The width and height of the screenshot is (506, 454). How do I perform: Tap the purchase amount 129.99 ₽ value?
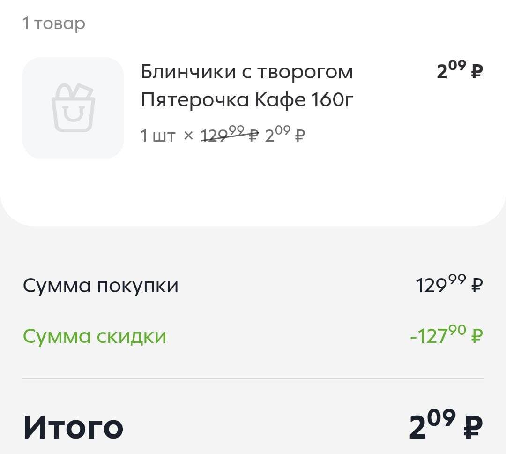pyautogui.click(x=449, y=284)
